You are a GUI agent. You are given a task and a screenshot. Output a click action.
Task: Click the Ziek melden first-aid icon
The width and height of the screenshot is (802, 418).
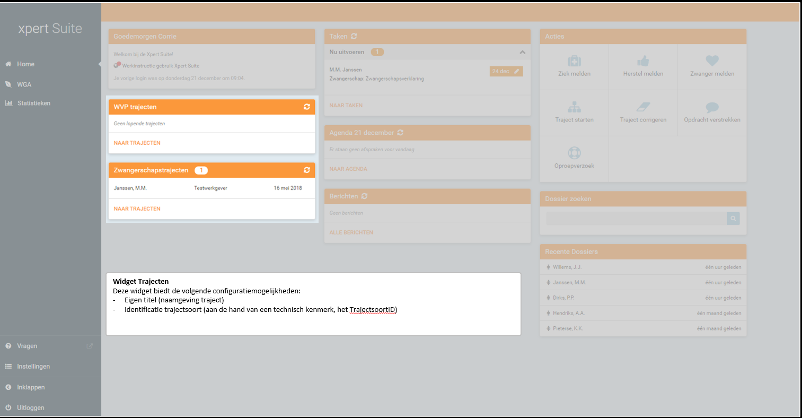point(574,61)
